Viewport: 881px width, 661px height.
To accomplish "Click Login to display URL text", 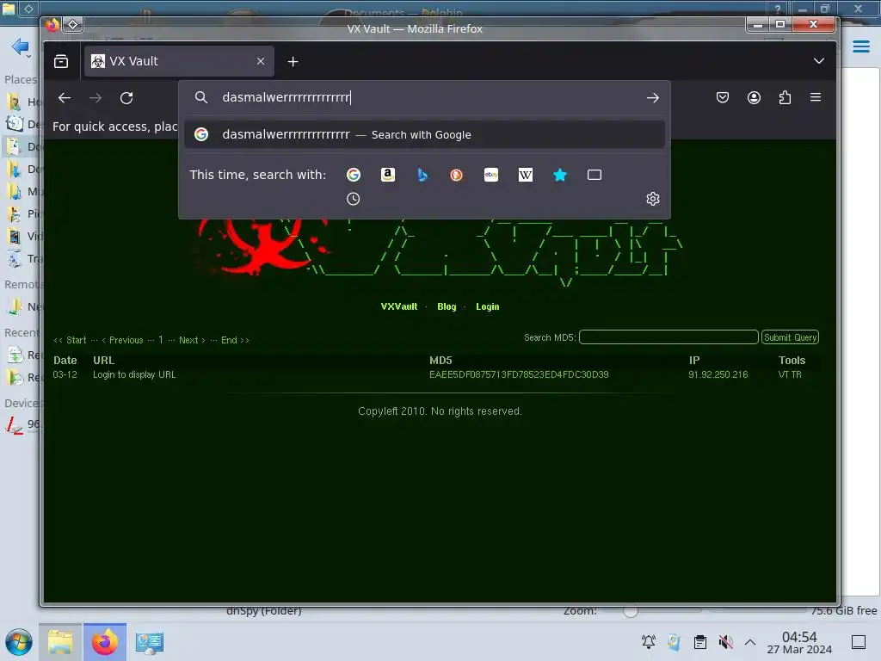I will (134, 374).
